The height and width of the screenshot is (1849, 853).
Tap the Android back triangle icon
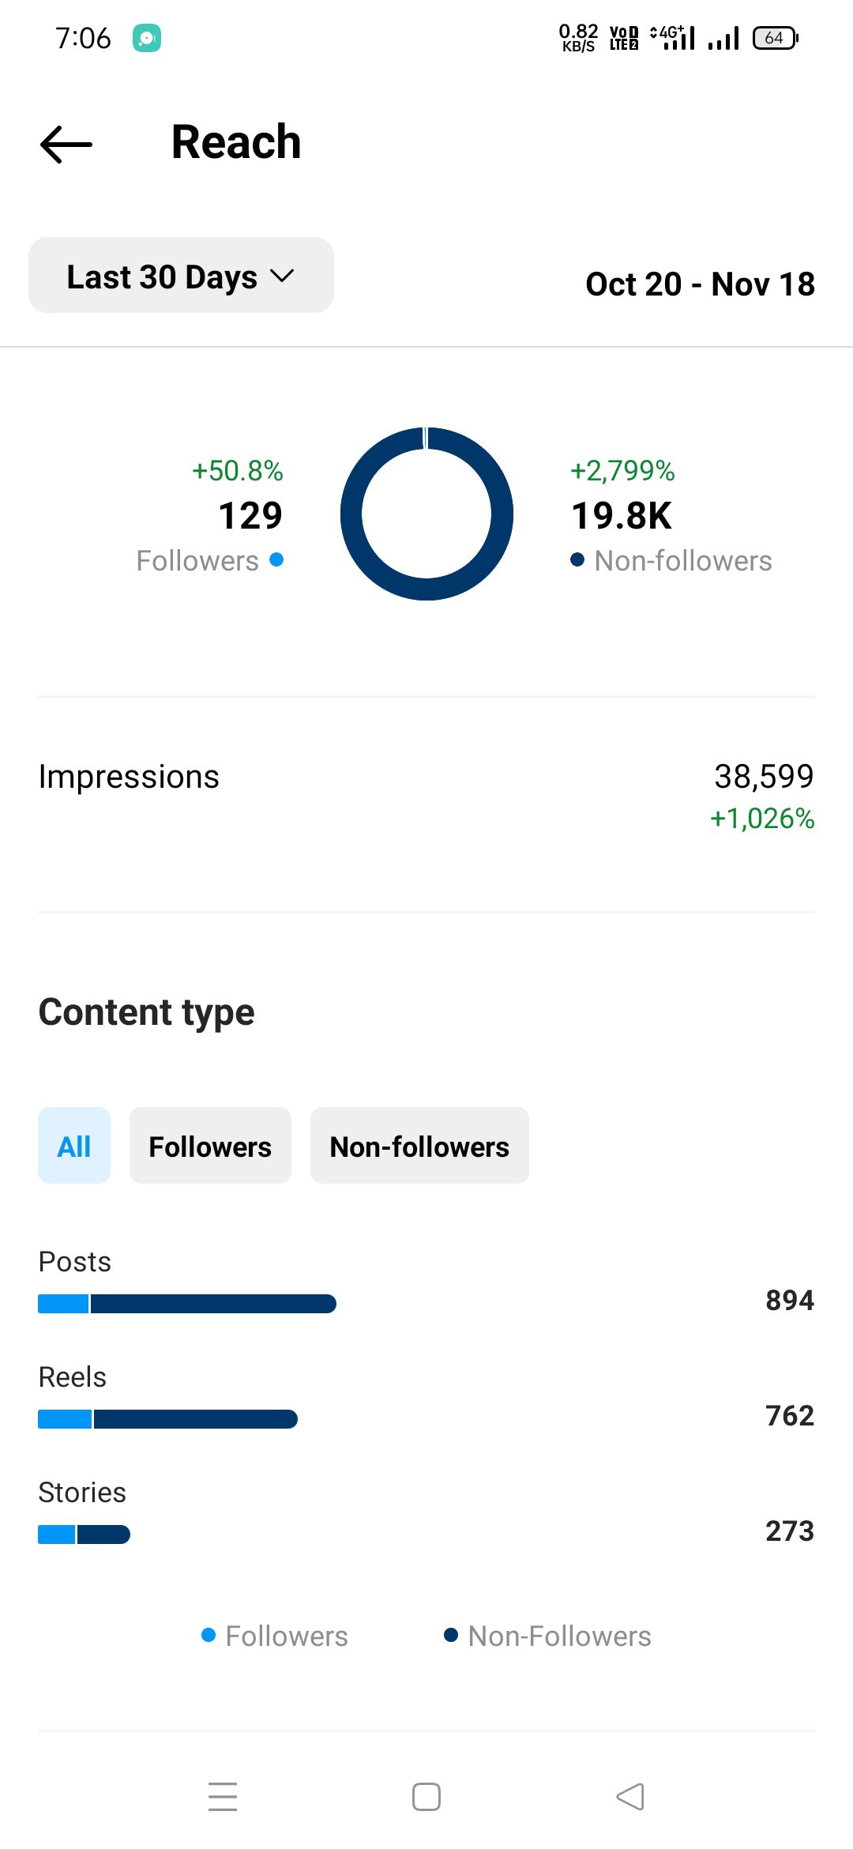coord(630,1796)
